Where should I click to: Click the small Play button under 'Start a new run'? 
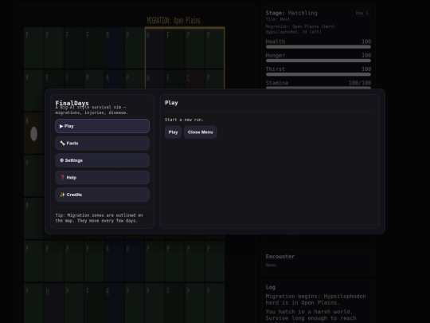[173, 132]
